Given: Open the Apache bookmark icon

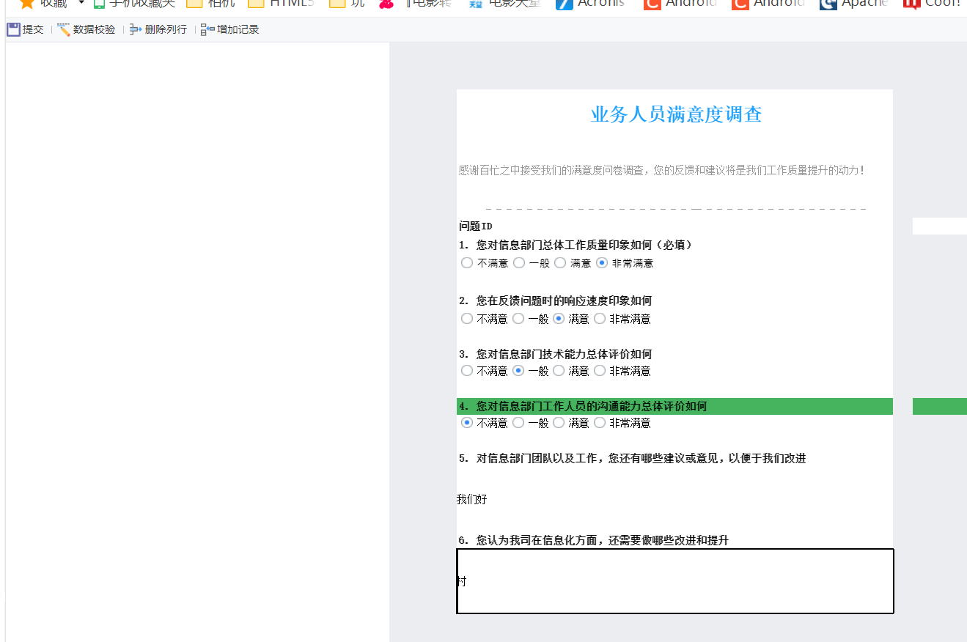Looking at the screenshot, I should click(828, 4).
